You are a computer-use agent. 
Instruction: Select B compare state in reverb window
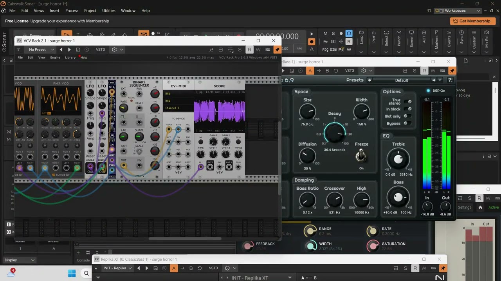click(x=327, y=71)
